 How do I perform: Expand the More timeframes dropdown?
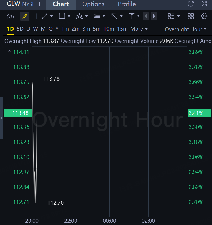pos(139,29)
